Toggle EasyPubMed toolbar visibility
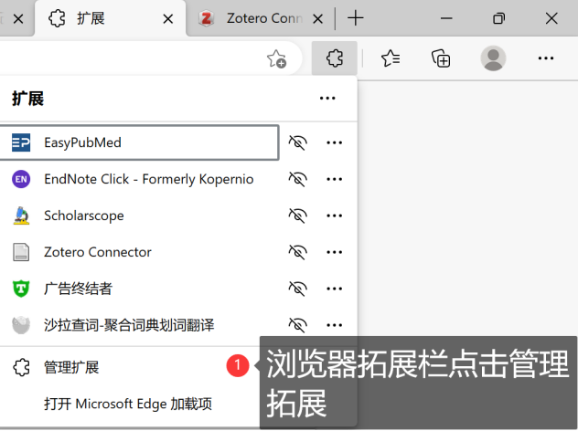The height and width of the screenshot is (431, 578). click(x=298, y=142)
